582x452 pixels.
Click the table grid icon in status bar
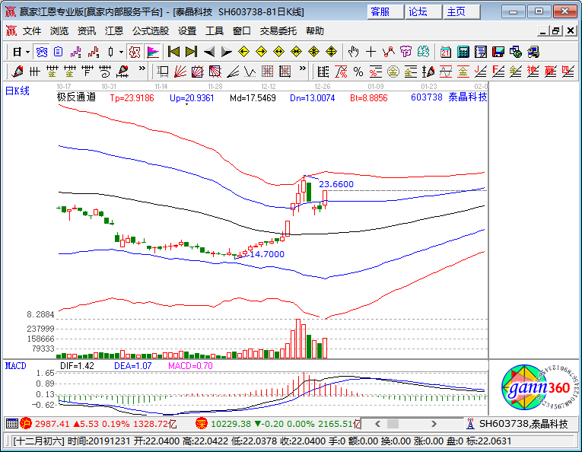[x=12, y=423]
